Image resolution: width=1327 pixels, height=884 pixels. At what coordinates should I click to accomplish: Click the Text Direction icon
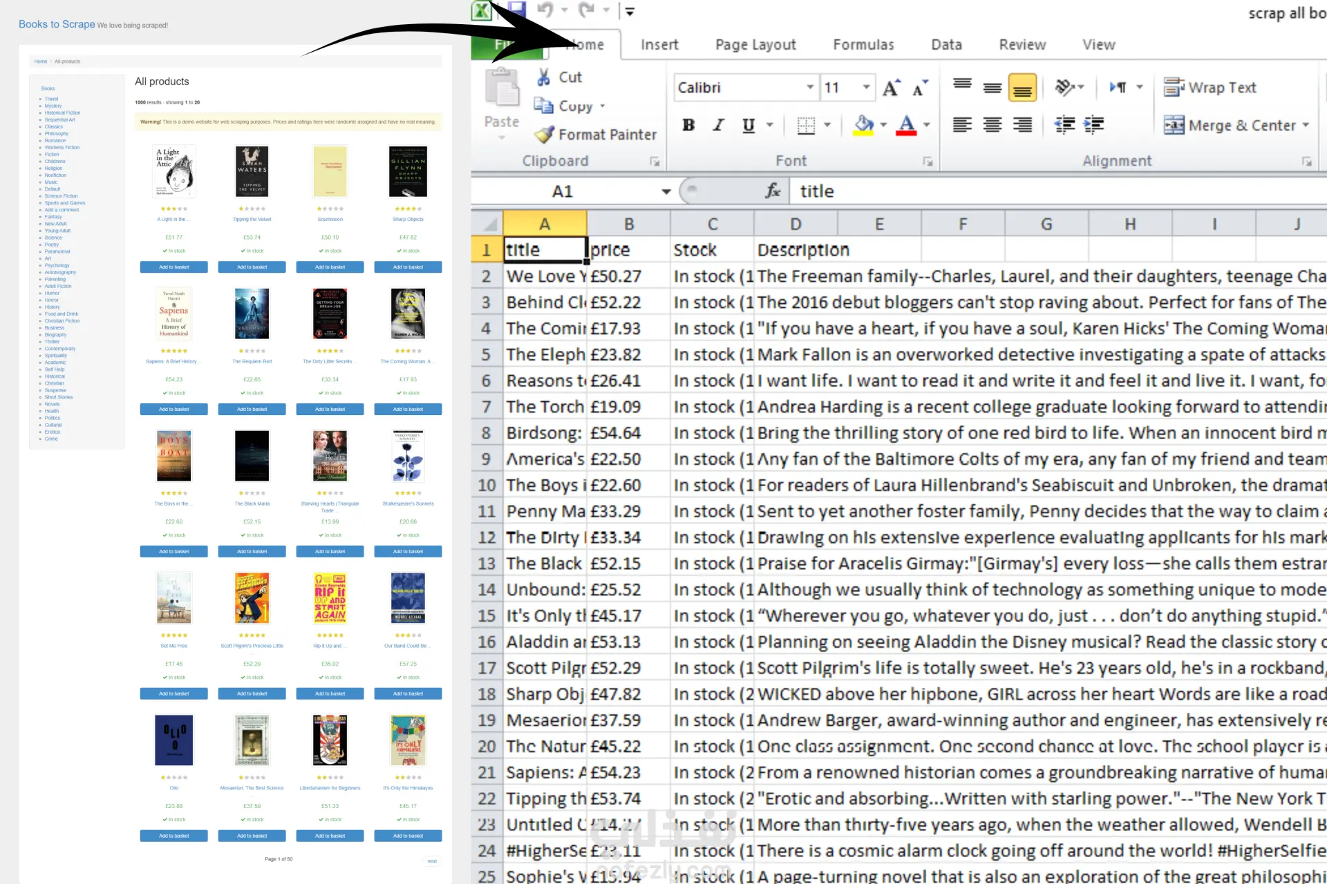click(x=1118, y=87)
